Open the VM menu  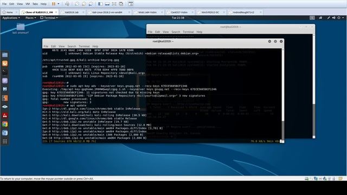click(28, 4)
